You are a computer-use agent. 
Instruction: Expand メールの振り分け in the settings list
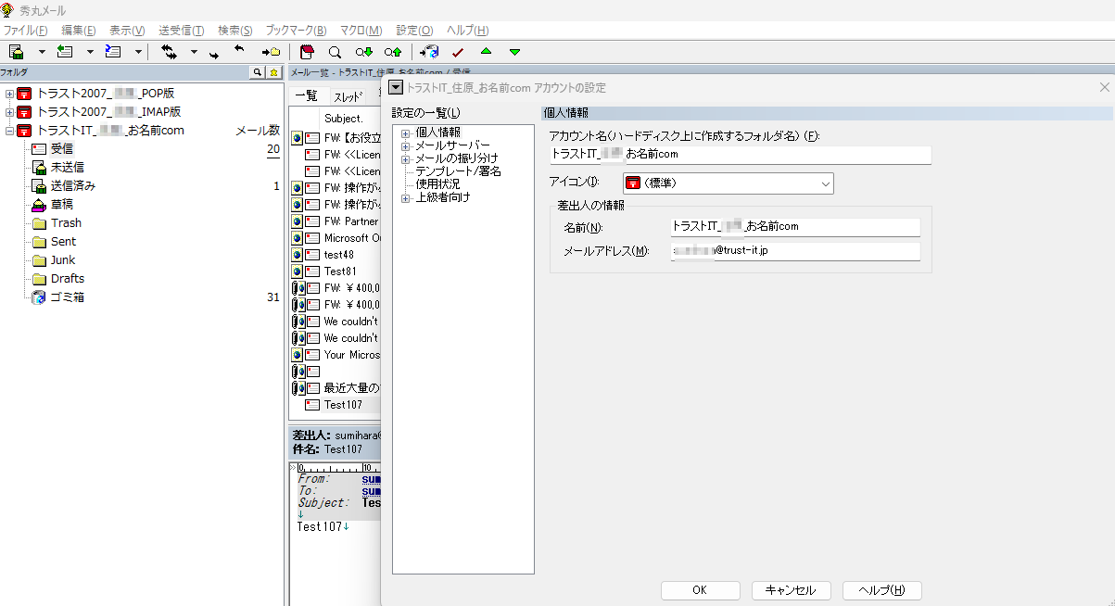tap(406, 158)
